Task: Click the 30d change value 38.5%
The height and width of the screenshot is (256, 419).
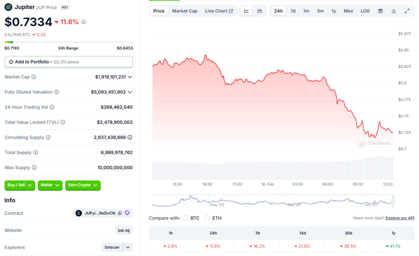Action: click(x=348, y=246)
